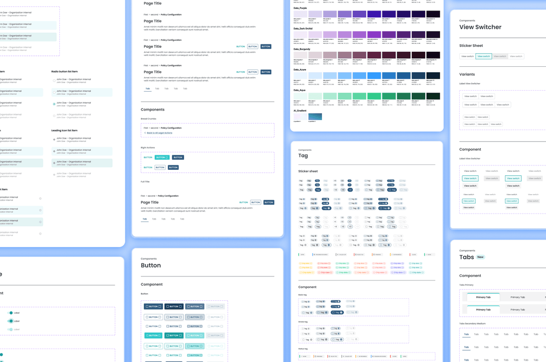Select the first radio button in Radio button list item
Image resolution: width=546 pixels, height=362 pixels.
[54, 81]
